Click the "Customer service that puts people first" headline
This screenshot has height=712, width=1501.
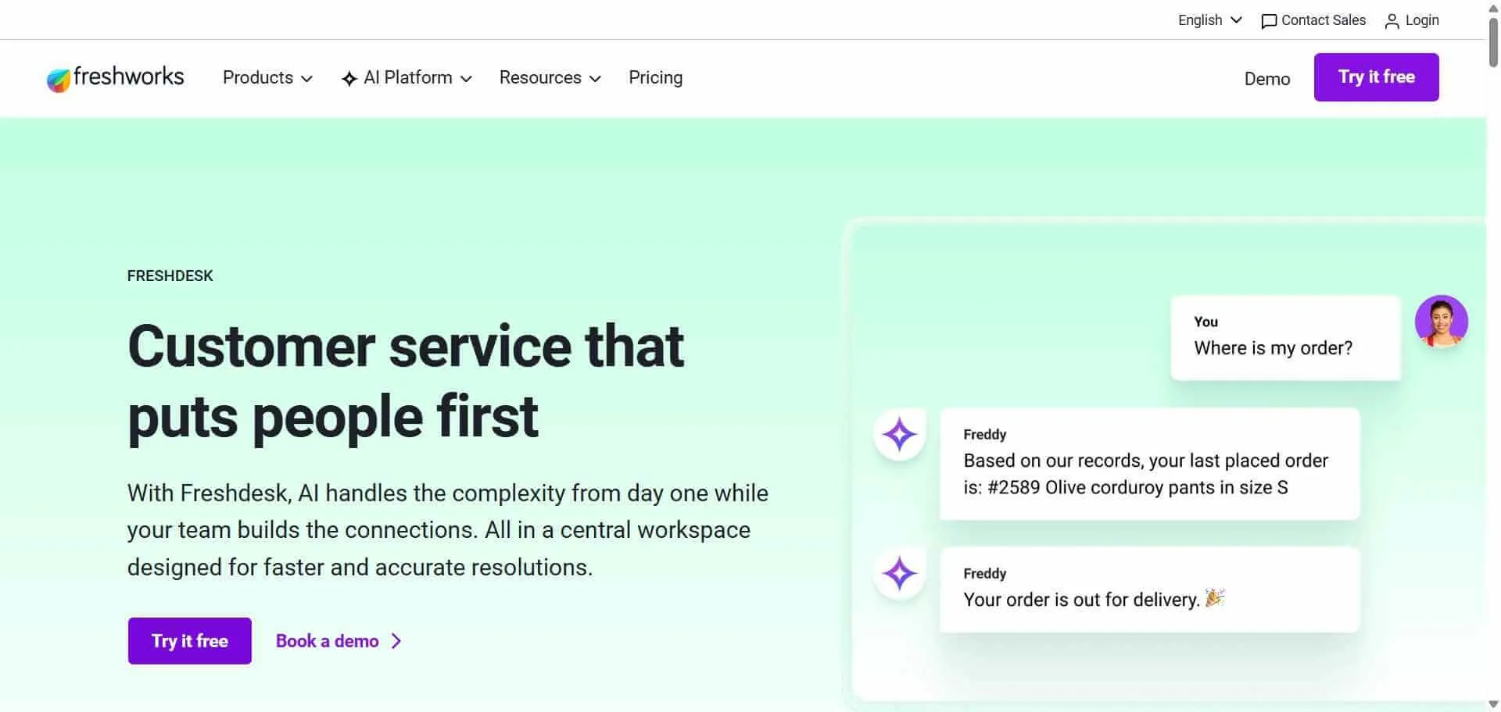406,381
